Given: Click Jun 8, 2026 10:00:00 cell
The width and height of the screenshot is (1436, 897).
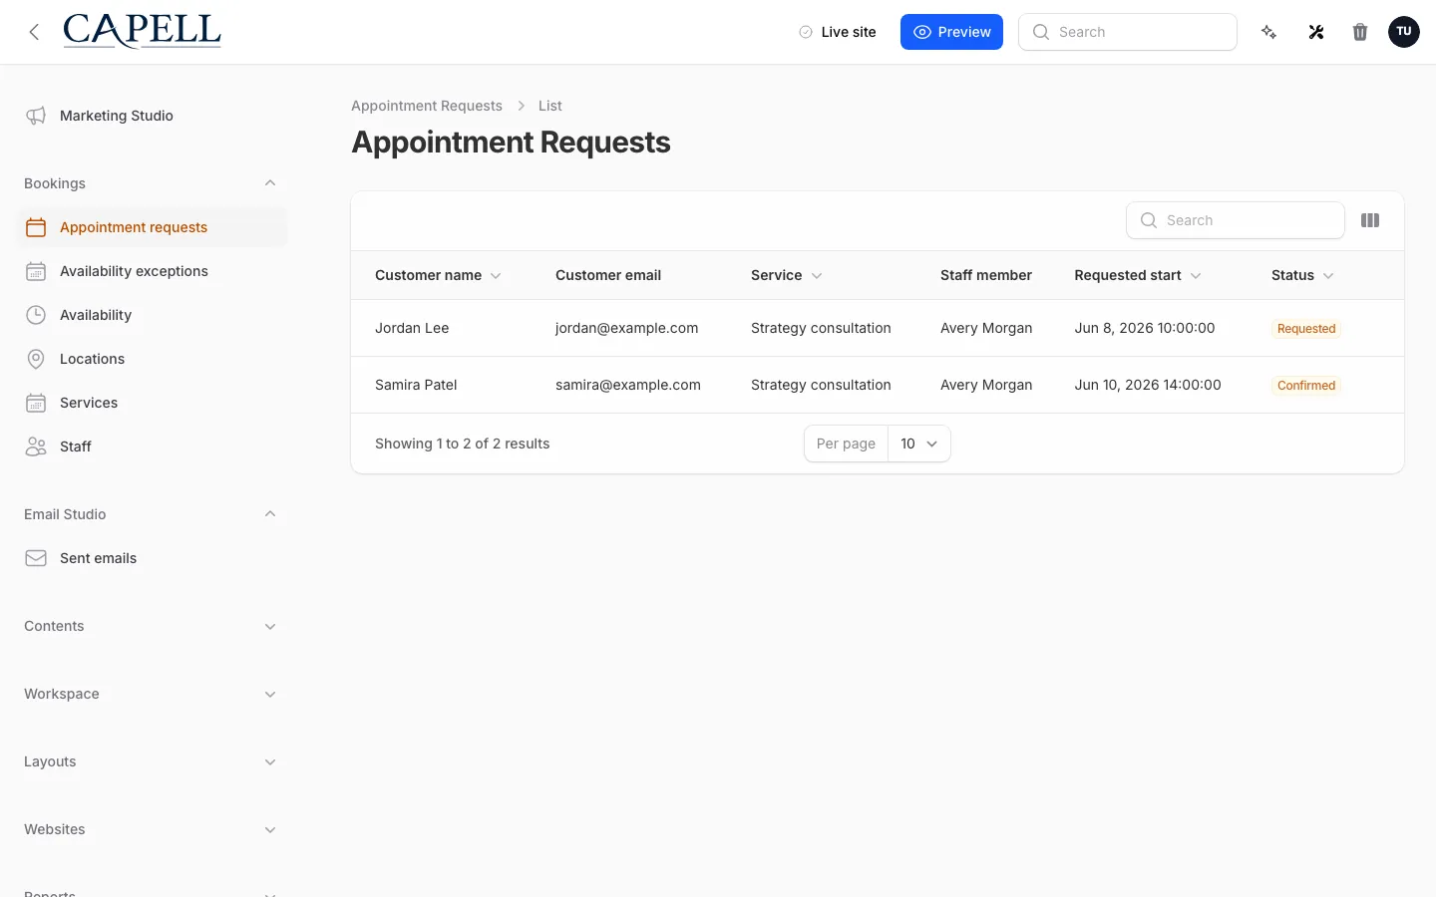Looking at the screenshot, I should [1145, 328].
